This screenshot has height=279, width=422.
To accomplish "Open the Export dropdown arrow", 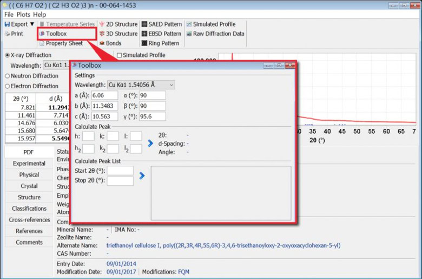I will [32, 24].
